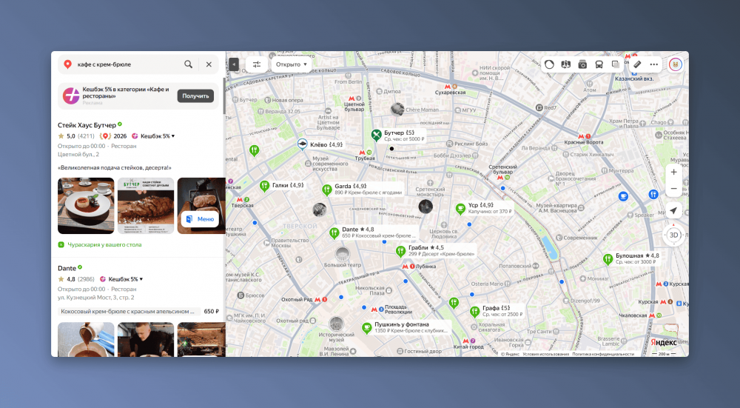Screen dimensions: 740x408
Task: Click inside the search field text
Action: [x=104, y=64]
